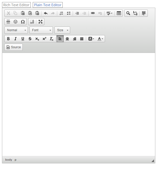Viewport: 163px width, 169px height.
Task: Insert a horizontal line
Action: (8, 22)
